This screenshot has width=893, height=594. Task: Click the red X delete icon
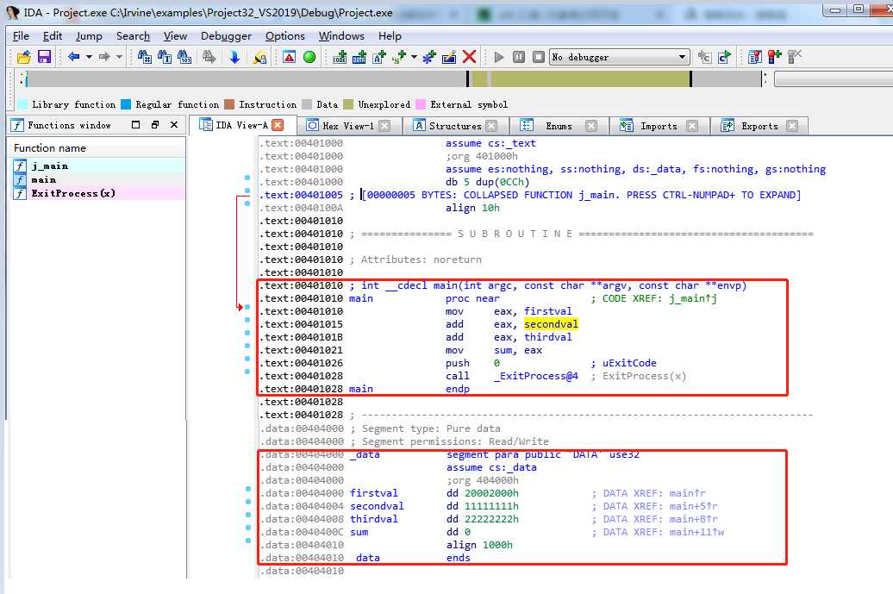469,57
